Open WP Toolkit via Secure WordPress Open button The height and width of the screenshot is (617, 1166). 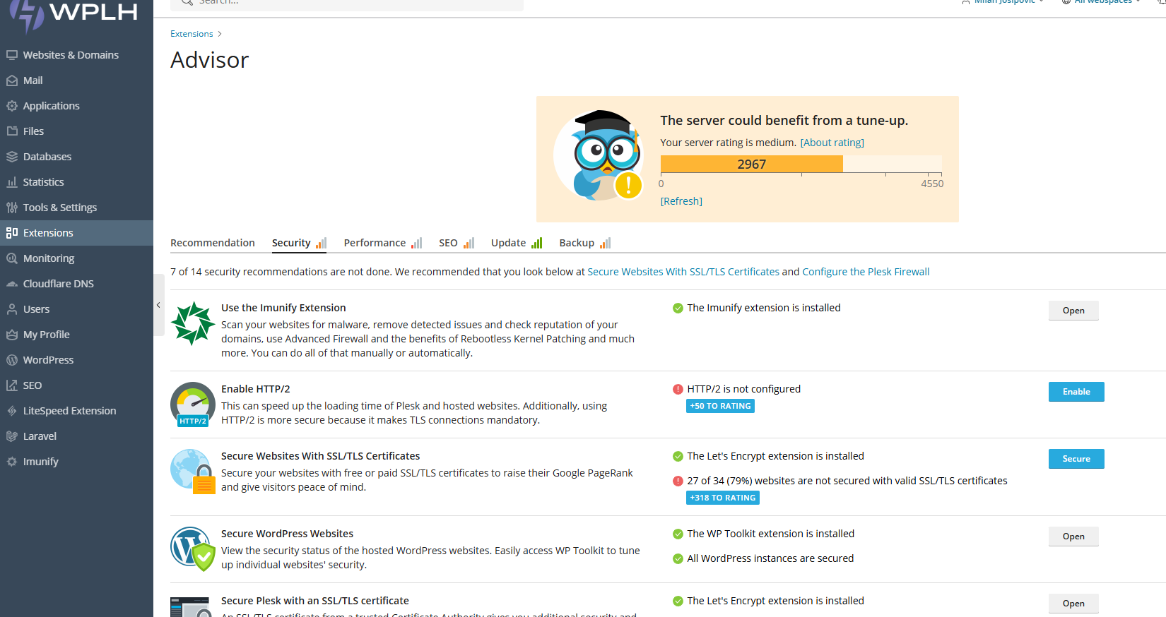click(1073, 537)
